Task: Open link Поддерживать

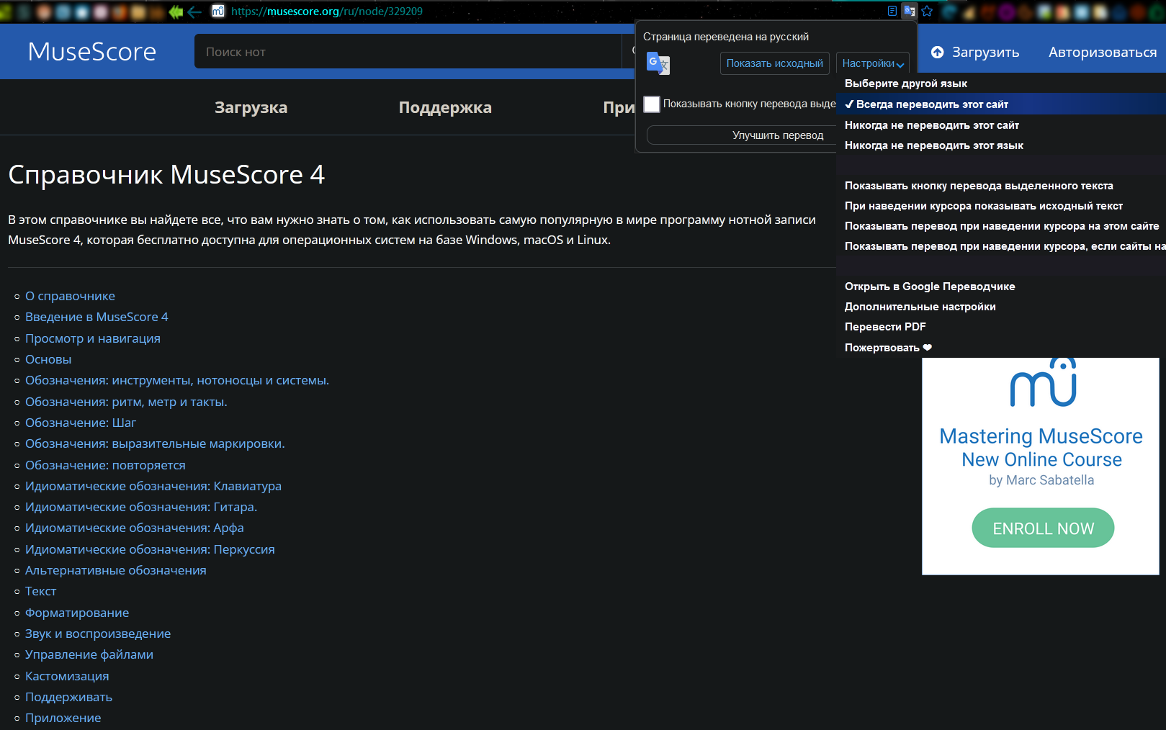Action: point(68,697)
